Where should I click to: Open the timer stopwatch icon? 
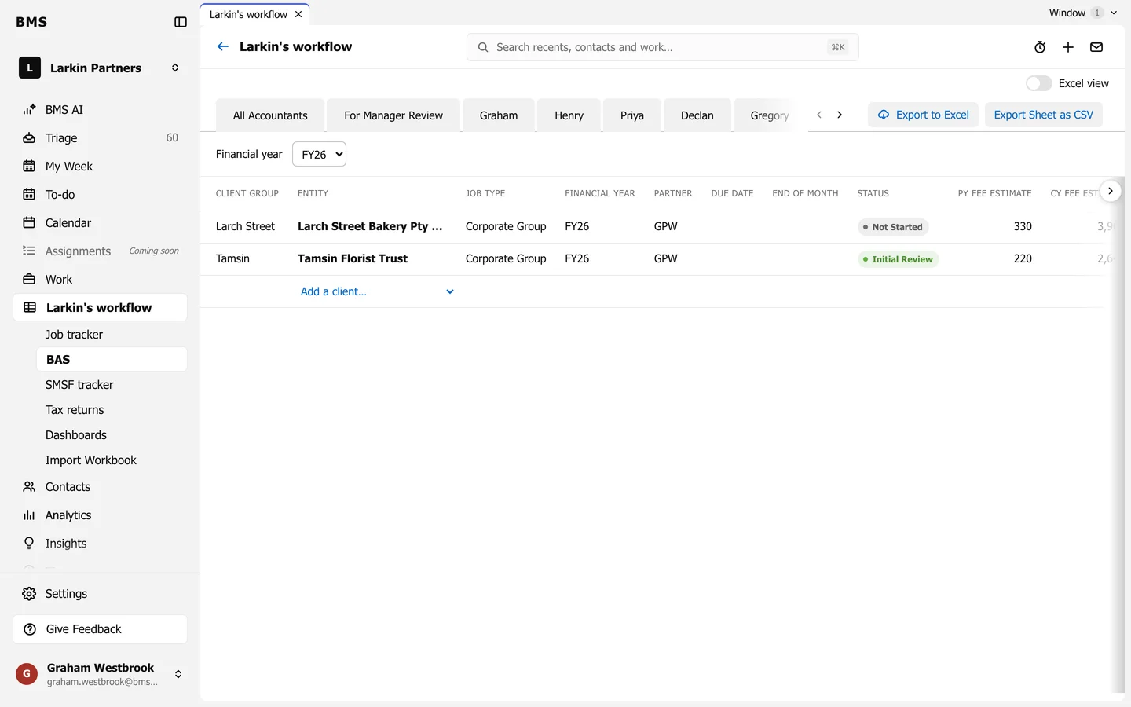point(1040,47)
